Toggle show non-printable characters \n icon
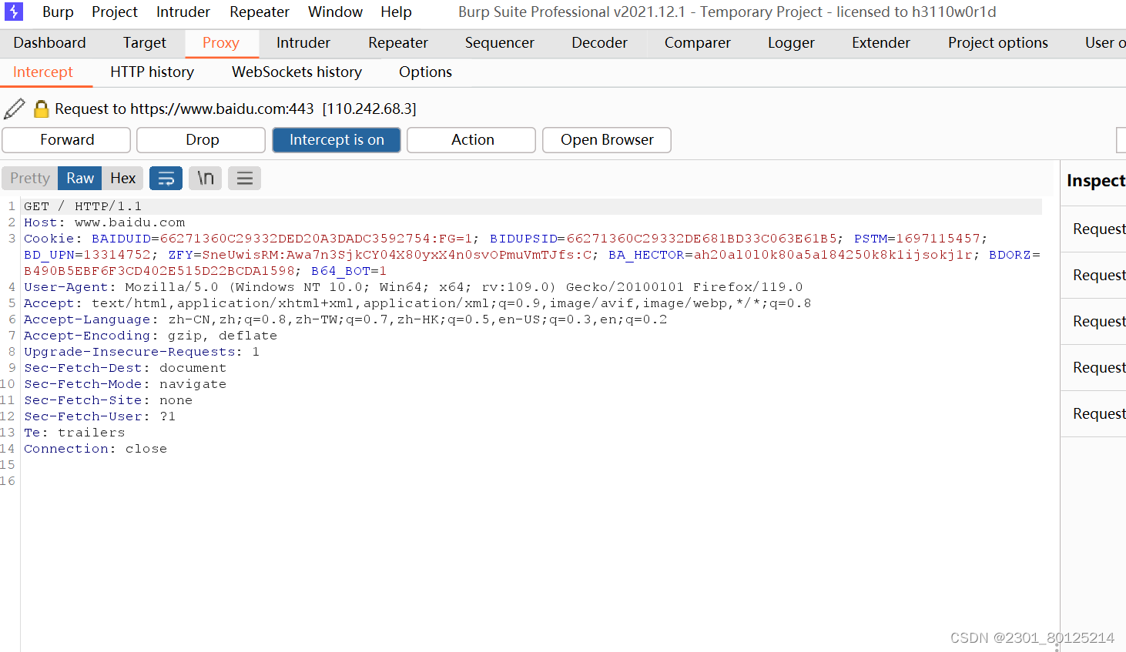This screenshot has width=1126, height=652. click(206, 179)
